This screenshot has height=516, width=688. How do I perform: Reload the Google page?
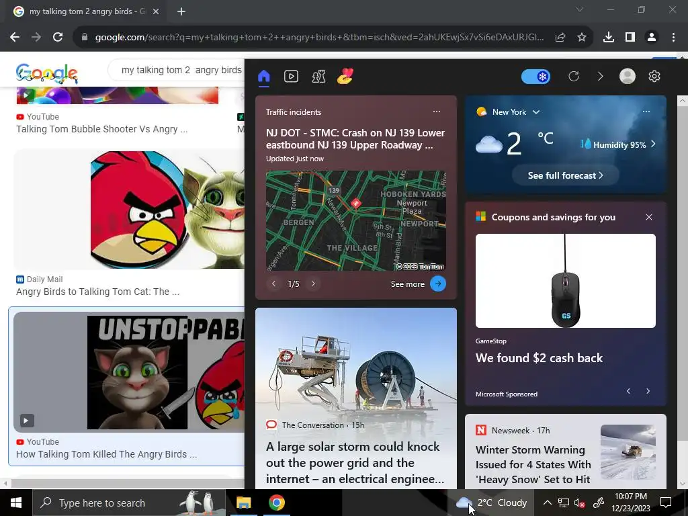[58, 38]
